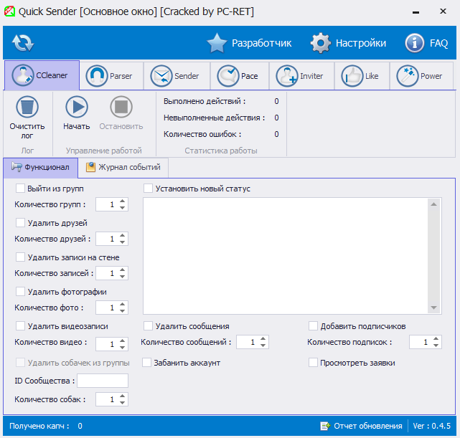Click the ID Сообщества input field

click(102, 381)
